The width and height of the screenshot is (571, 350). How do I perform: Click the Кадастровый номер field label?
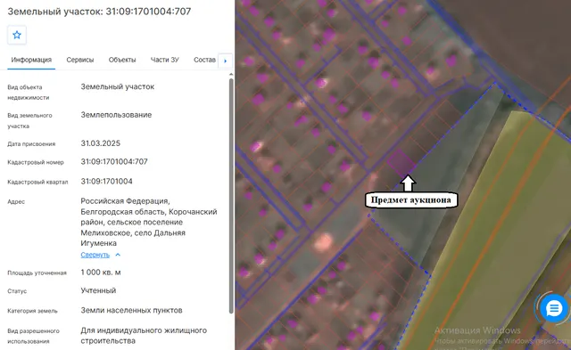pos(36,162)
